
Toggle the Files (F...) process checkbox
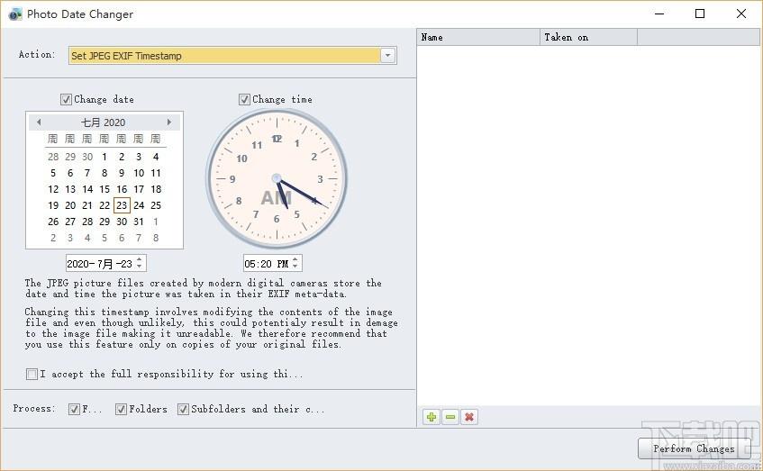coord(74,409)
